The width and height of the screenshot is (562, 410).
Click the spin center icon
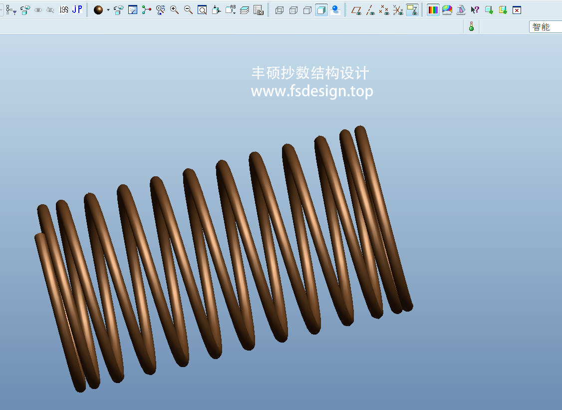point(146,9)
